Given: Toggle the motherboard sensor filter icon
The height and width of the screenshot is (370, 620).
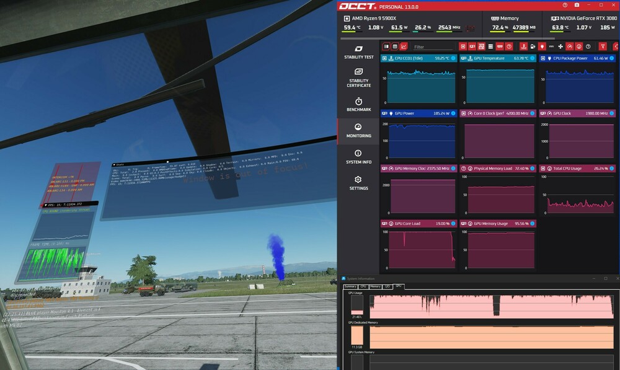Looking at the screenshot, I should (x=481, y=46).
